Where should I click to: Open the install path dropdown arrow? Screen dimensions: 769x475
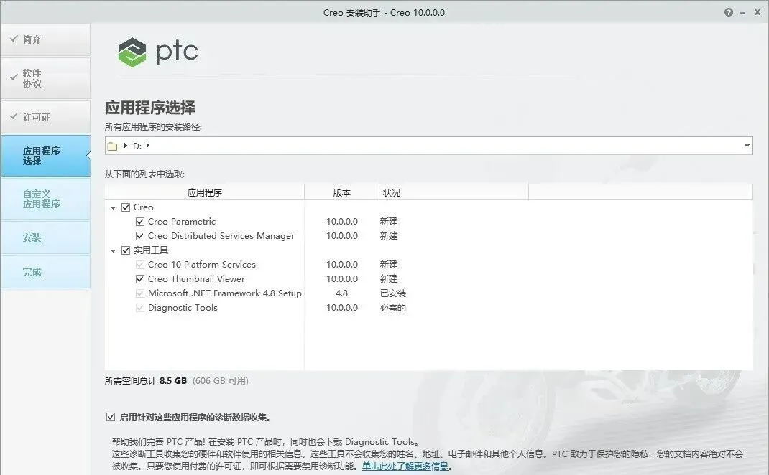(747, 146)
